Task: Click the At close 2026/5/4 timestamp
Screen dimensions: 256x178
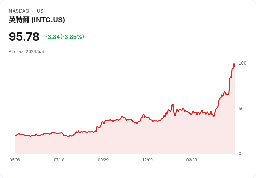Action: [x=26, y=52]
